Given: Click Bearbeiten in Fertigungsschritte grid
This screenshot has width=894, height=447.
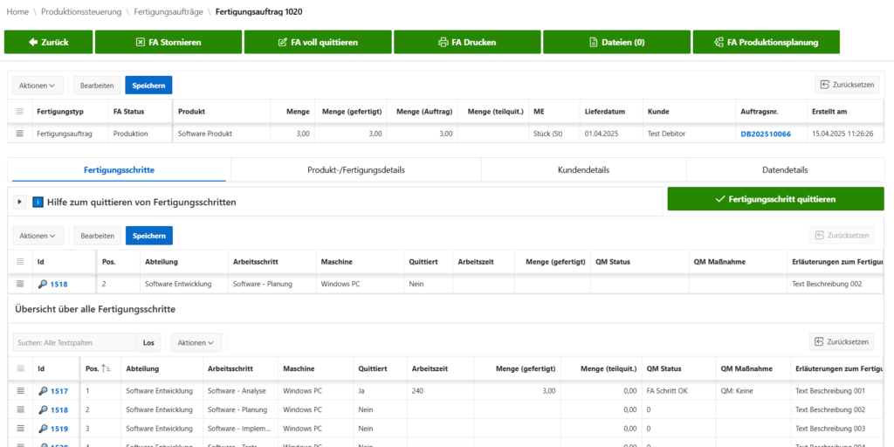Looking at the screenshot, I should 97,236.
